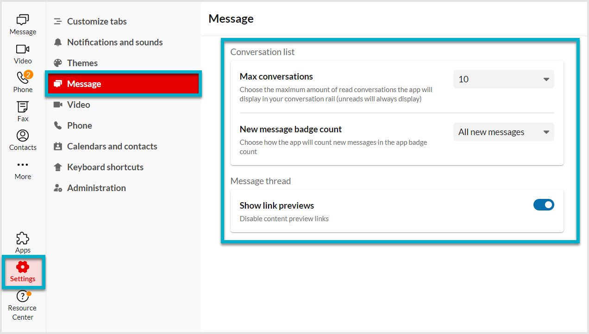Viewport: 589px width, 334px height.
Task: Click the Message thread section title
Action: point(261,181)
